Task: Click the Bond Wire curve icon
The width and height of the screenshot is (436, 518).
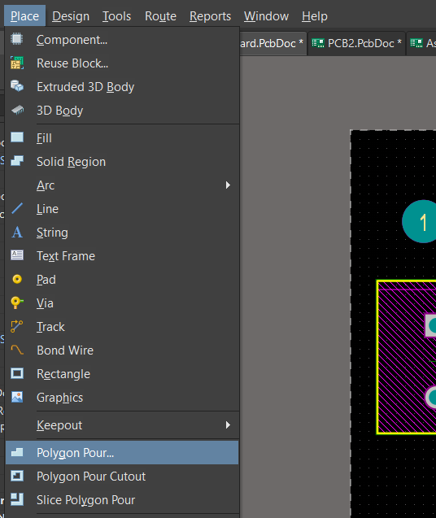Action: [x=17, y=350]
